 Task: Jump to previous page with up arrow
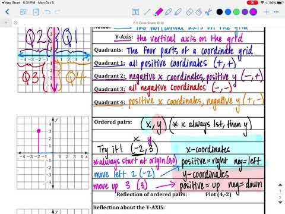click(280, 185)
